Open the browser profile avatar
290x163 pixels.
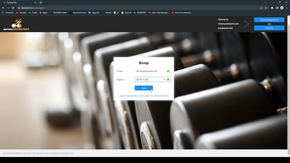point(282,8)
